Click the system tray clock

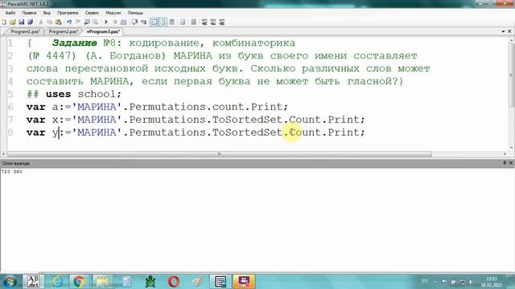pos(492,282)
